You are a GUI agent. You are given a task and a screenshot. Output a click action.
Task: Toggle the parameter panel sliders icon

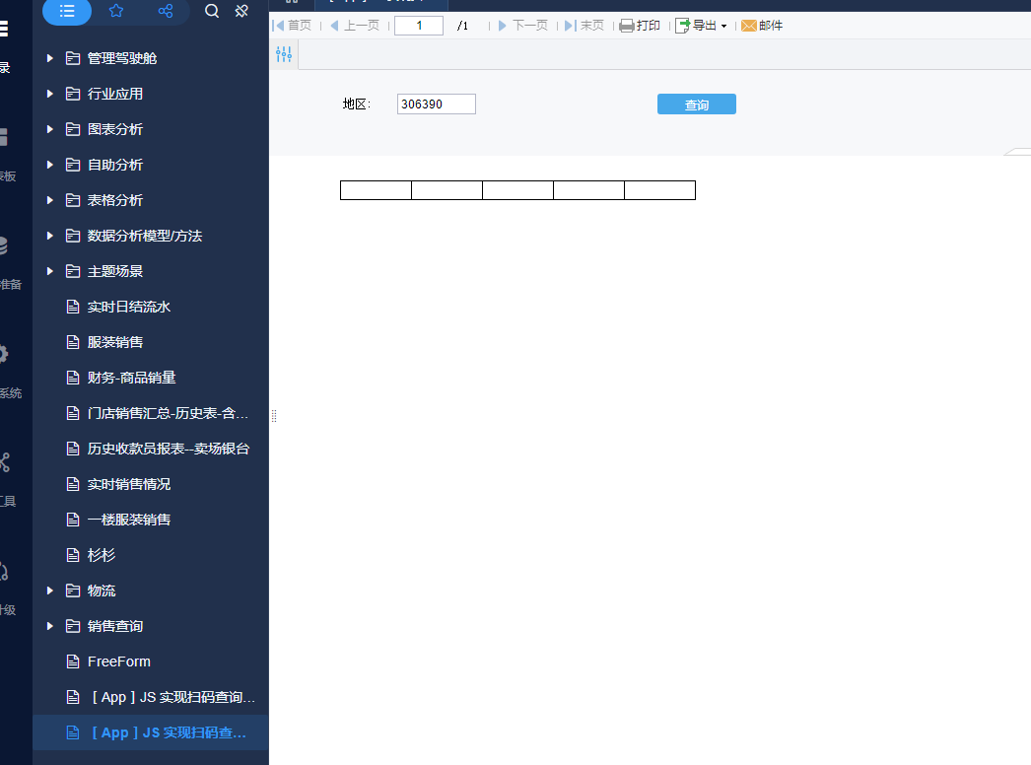tap(284, 54)
